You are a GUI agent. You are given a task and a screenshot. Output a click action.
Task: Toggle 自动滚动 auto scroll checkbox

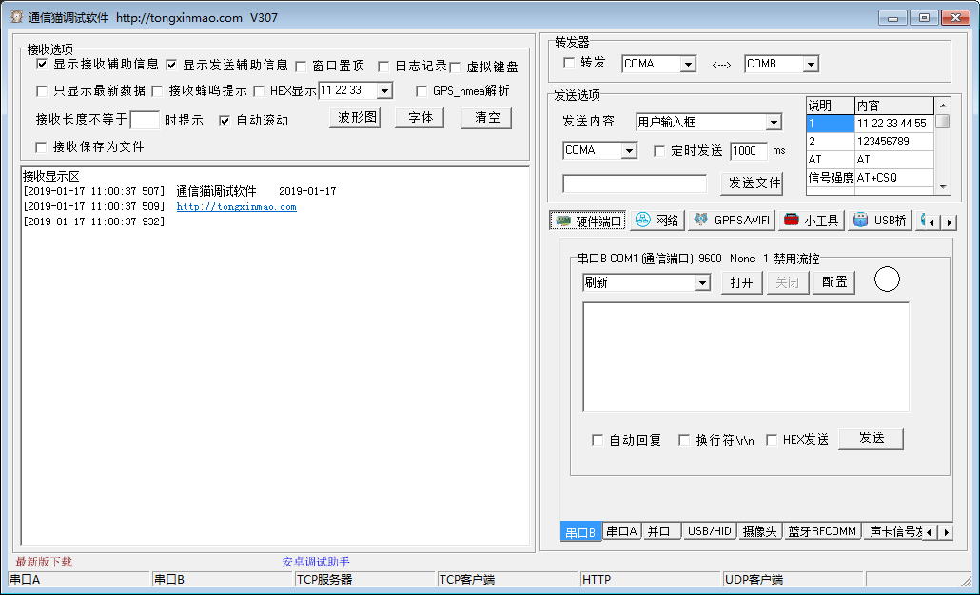click(x=225, y=121)
